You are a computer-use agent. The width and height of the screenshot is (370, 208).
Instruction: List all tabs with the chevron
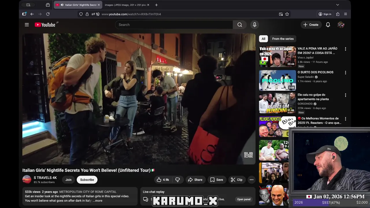[337, 5]
